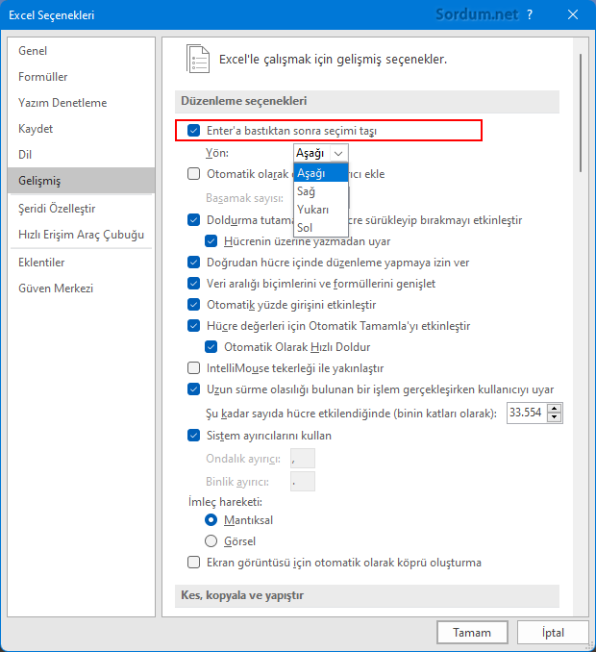Viewport: 596px width, 652px height.
Task: Open the Yazım Denetleme category
Action: pos(82,103)
